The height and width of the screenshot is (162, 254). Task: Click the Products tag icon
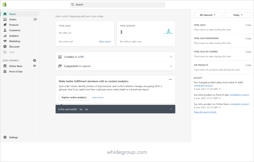click(x=5, y=25)
